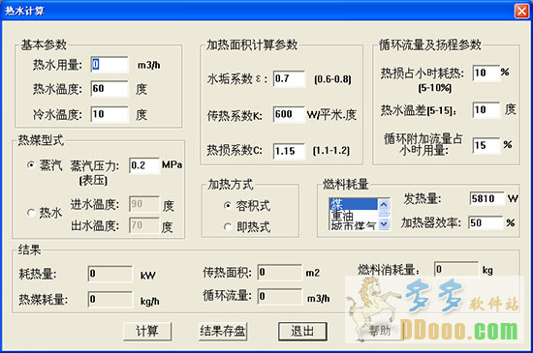The image size is (533, 353).
Task: Click the 加热器效率 input field
Action: [x=486, y=222]
